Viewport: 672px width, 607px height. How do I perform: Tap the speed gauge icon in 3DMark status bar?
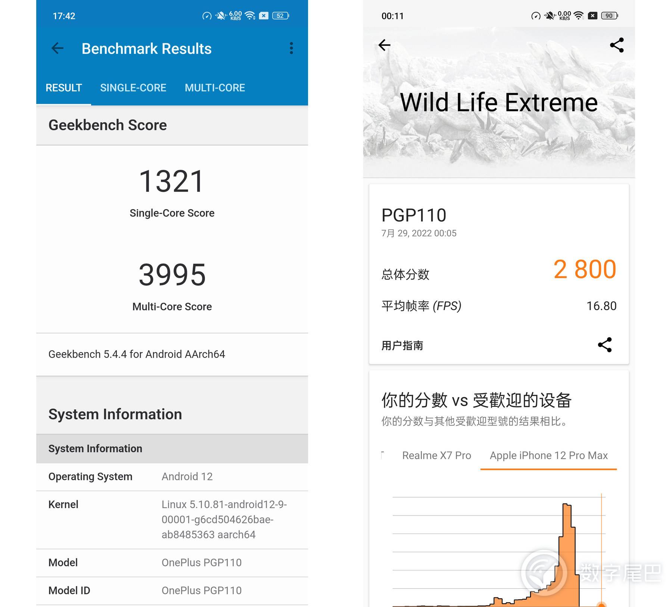click(536, 16)
